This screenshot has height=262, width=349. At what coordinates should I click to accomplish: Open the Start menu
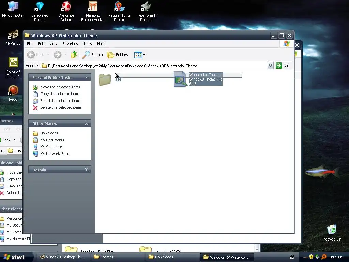[x=16, y=257]
